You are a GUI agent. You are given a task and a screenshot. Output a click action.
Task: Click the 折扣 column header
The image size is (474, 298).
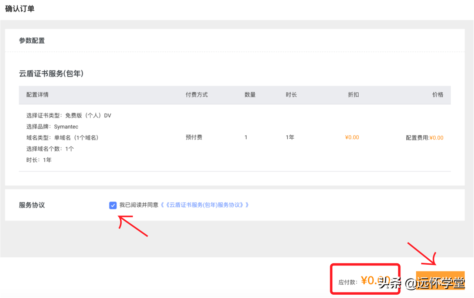(353, 95)
